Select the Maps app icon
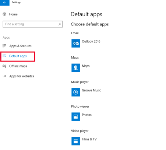 tap(75, 68)
